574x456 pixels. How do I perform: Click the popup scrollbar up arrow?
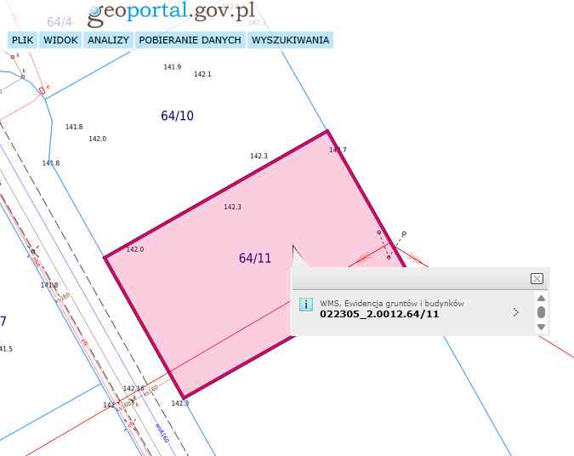pyautogui.click(x=541, y=298)
